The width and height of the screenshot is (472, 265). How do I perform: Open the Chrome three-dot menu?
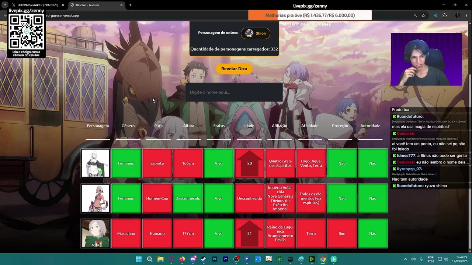pos(467,15)
